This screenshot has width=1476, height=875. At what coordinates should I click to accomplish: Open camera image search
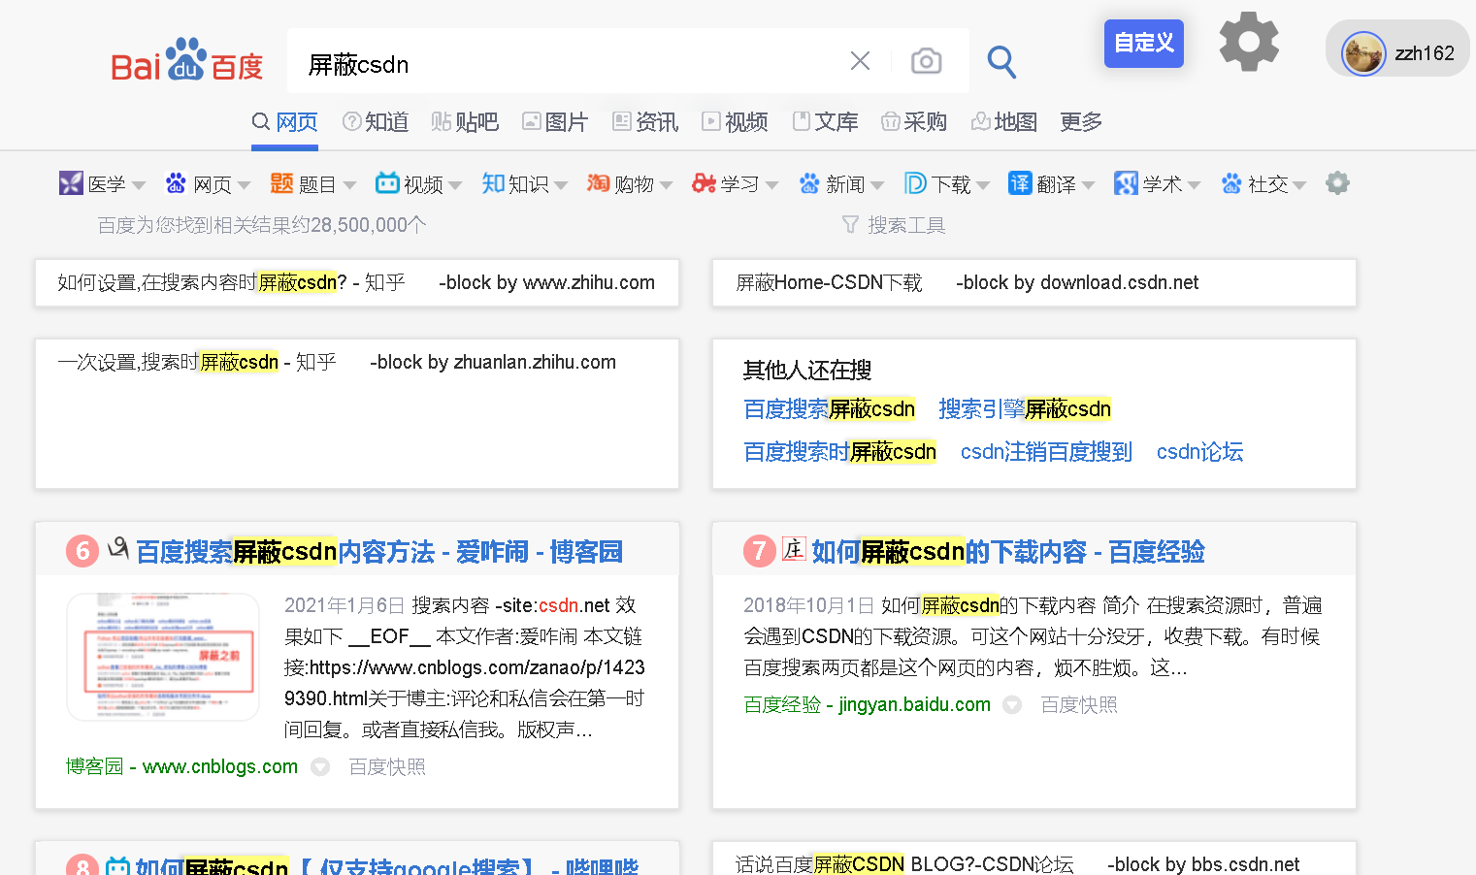coord(927,61)
